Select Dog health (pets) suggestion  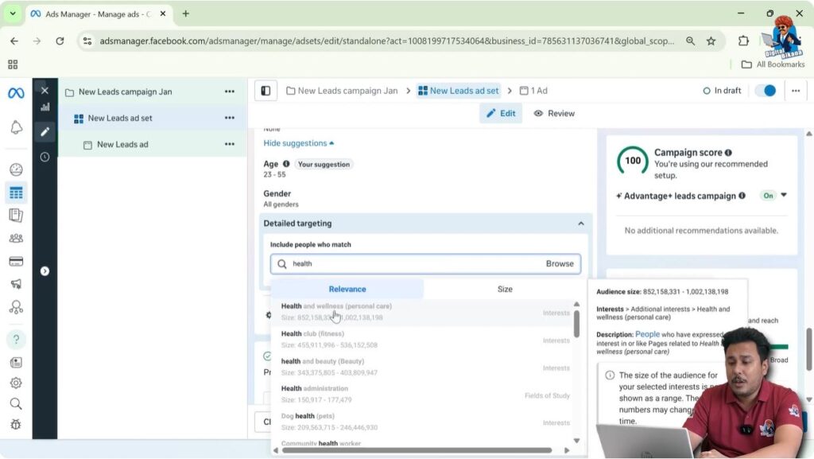click(421, 422)
